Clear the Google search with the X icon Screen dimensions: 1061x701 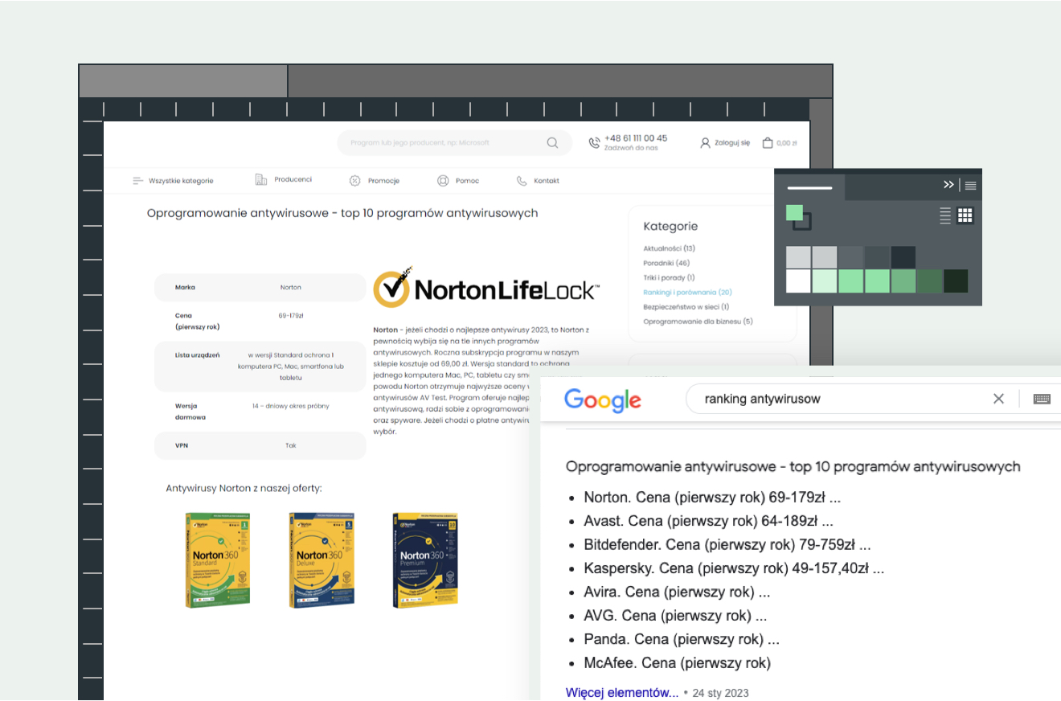[998, 399]
